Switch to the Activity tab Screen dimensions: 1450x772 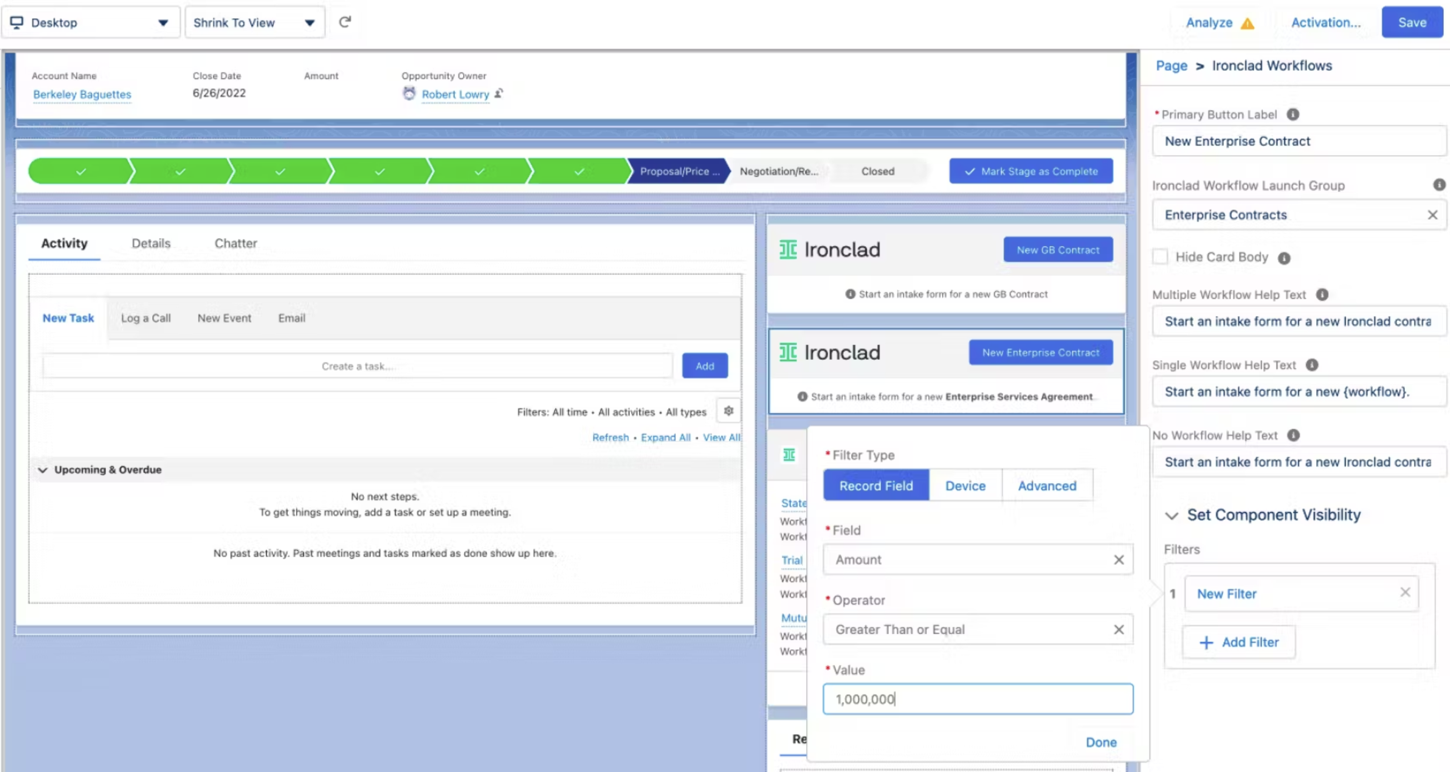(x=64, y=244)
